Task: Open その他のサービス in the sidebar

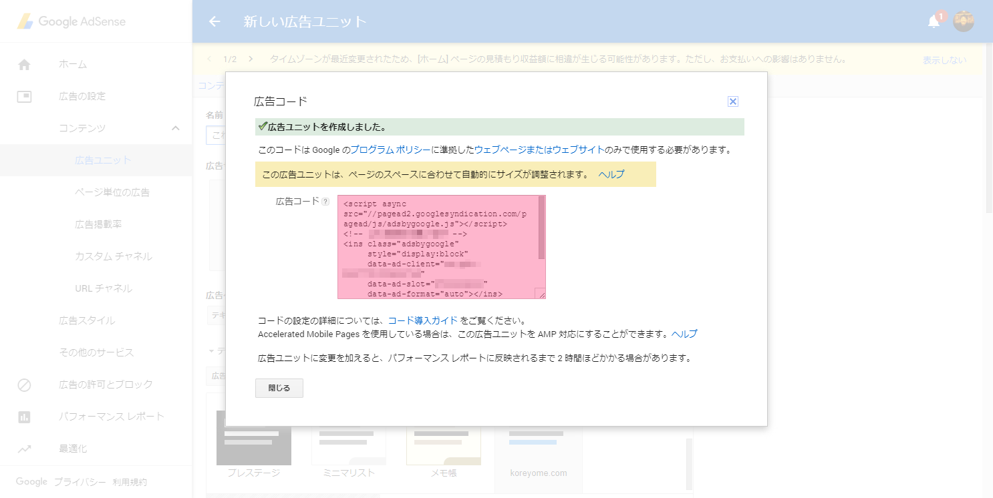Action: [96, 352]
